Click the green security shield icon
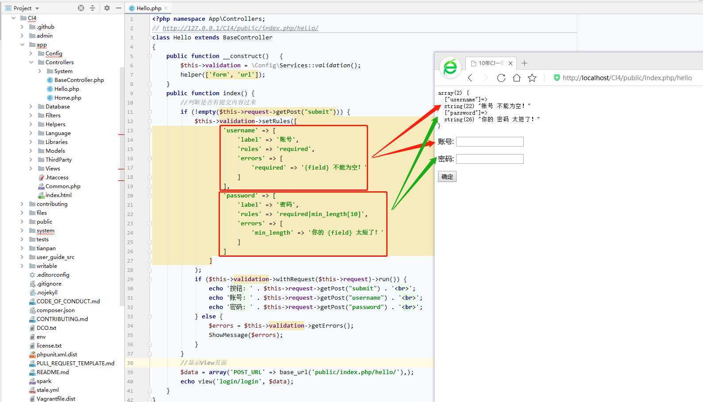Screen dimensions: 703x402 (557, 78)
